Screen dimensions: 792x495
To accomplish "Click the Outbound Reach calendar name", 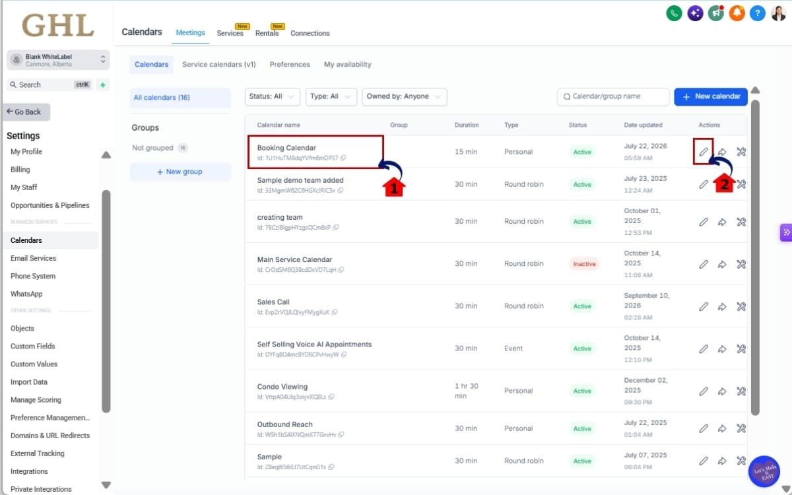I will [x=285, y=424].
